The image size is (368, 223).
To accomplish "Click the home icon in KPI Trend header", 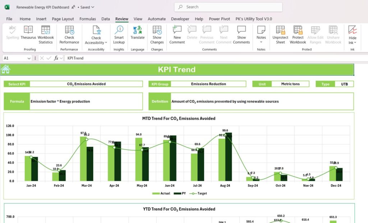I will tap(6, 69).
